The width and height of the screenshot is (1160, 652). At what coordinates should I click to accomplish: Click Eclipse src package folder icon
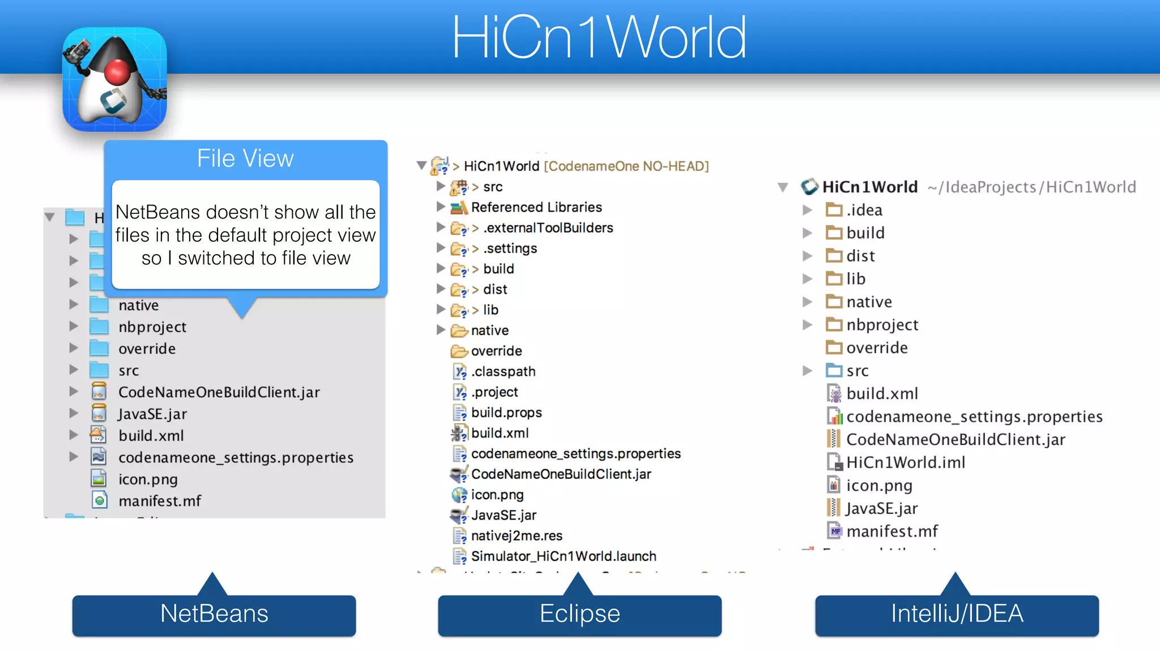pos(459,186)
